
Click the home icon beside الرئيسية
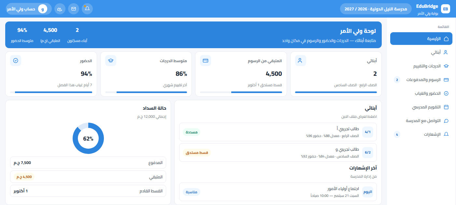point(446,39)
